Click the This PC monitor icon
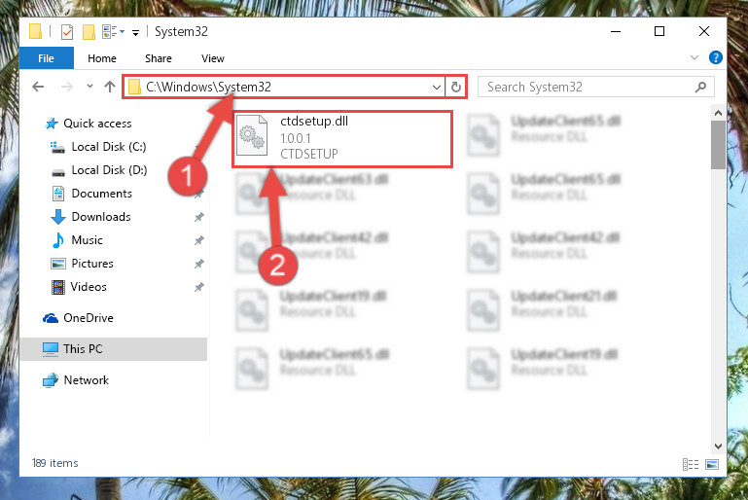 (51, 349)
